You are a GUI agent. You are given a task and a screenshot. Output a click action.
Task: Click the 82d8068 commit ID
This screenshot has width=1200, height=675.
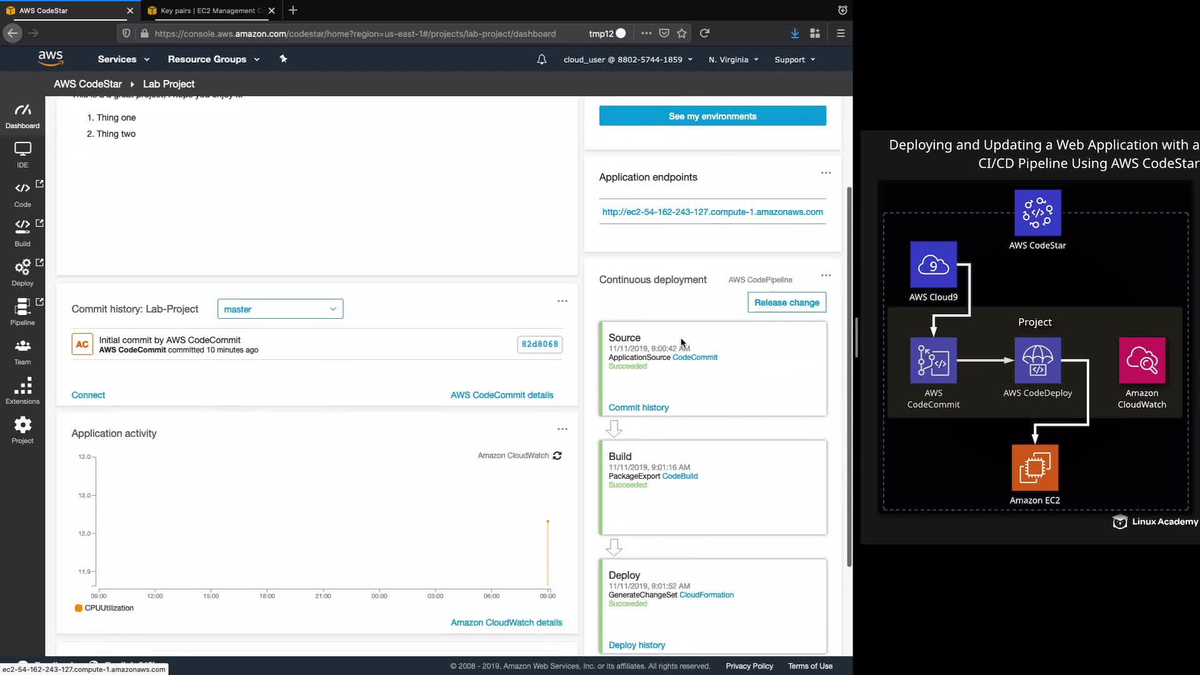tap(539, 344)
